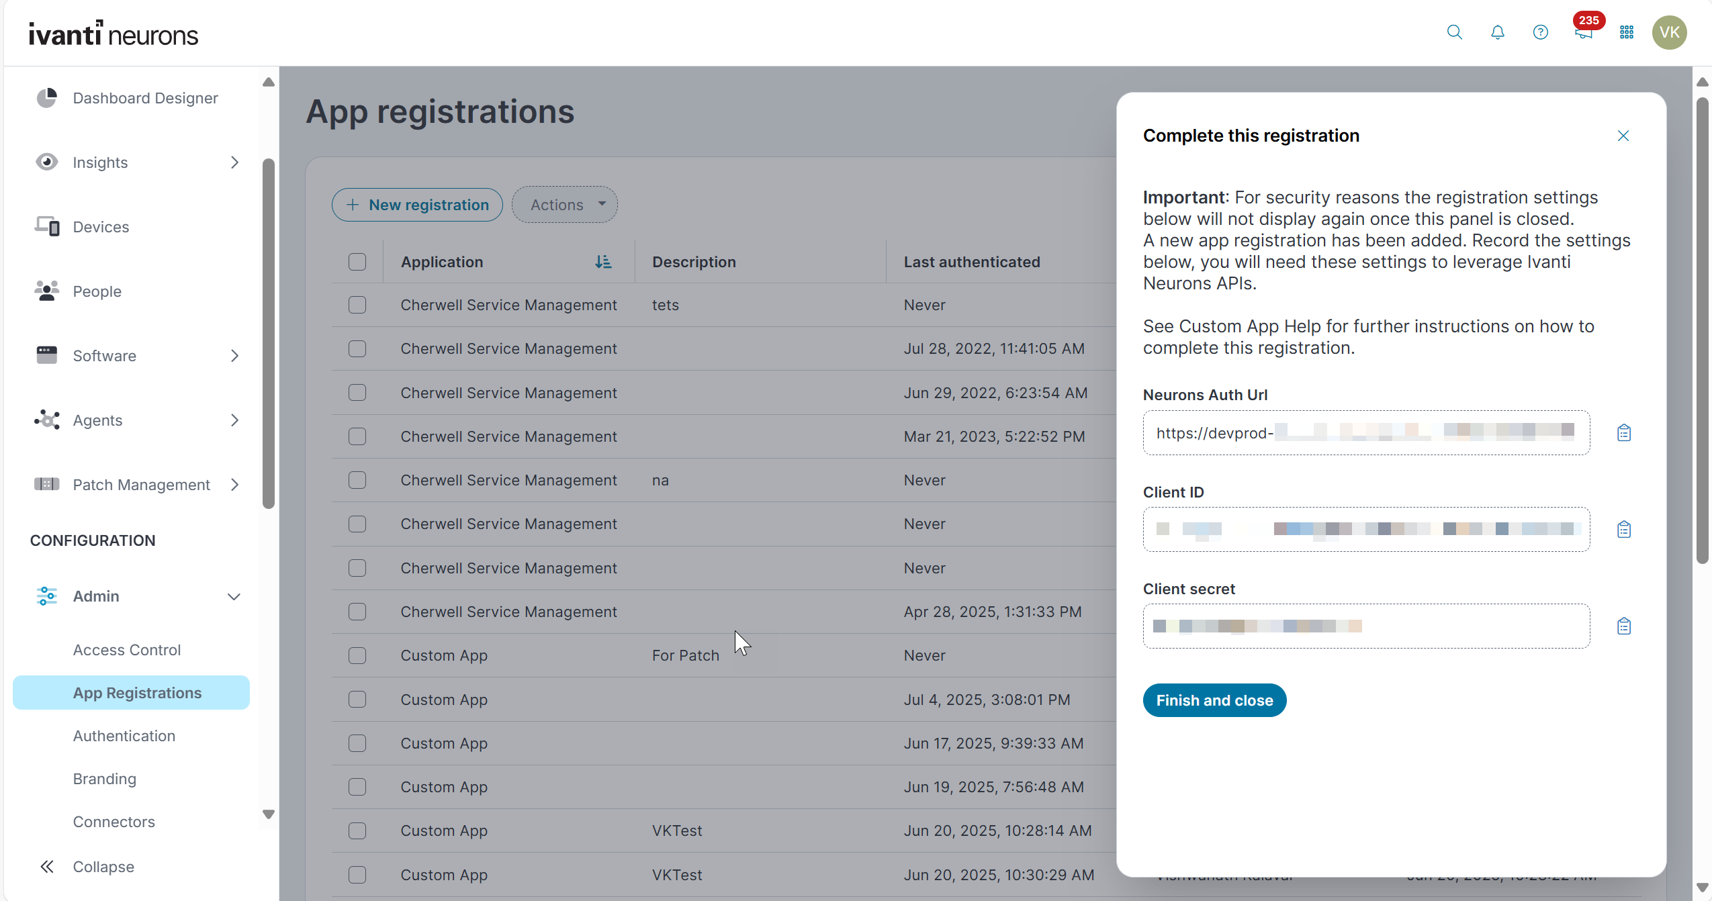Click the Finish and close button

1214,700
